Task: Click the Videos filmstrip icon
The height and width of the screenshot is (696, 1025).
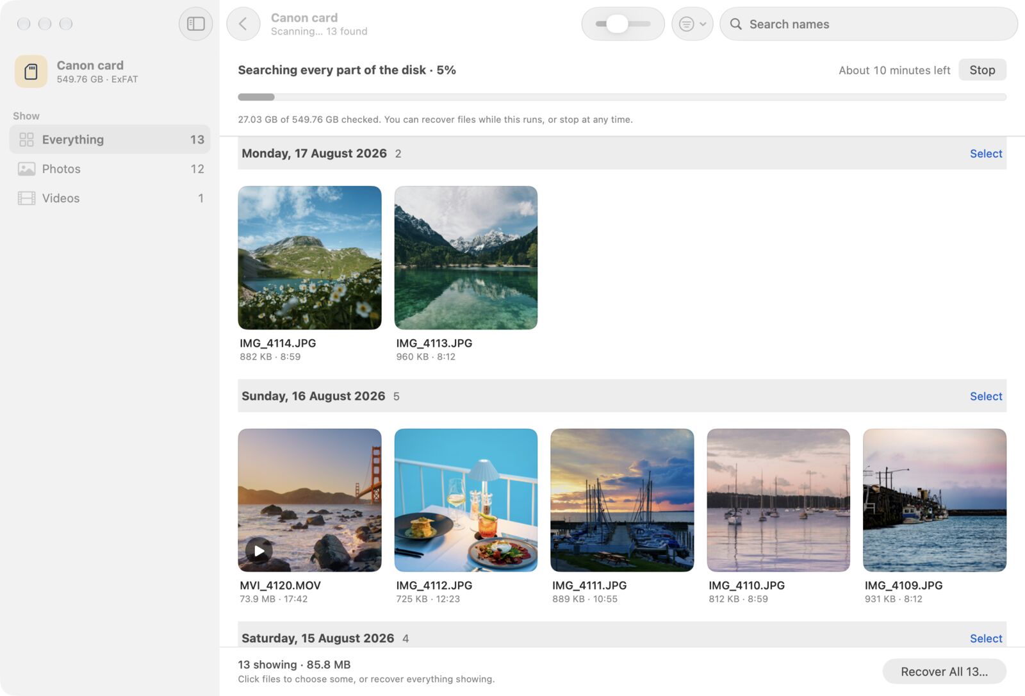Action: click(x=26, y=198)
